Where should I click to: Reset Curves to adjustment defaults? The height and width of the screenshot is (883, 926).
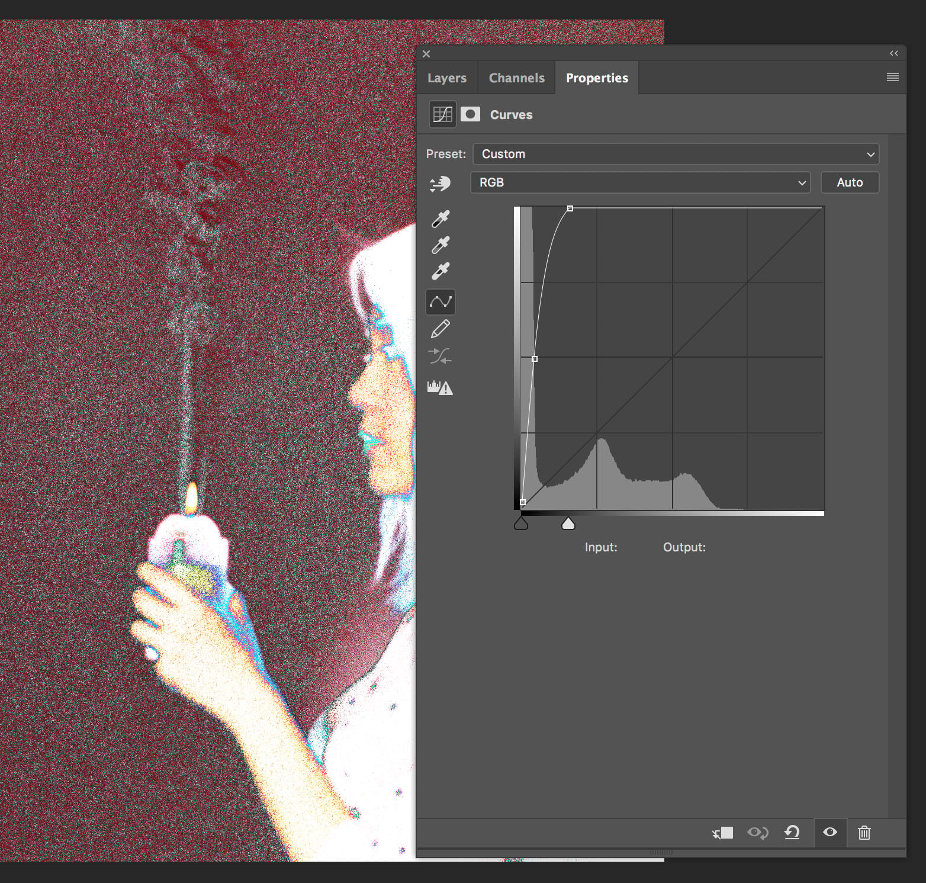[792, 833]
